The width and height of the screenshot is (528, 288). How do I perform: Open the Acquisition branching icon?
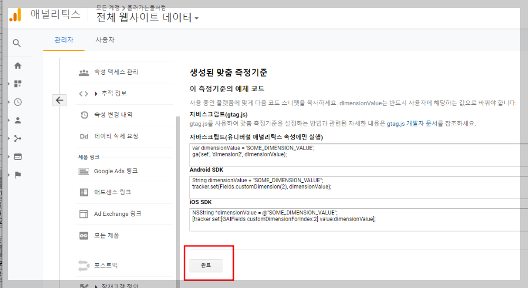[x=18, y=138]
